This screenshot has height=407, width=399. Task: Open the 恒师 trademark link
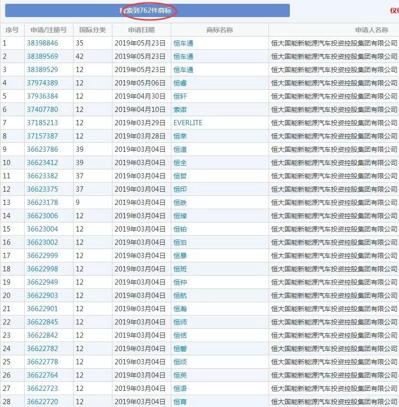(x=180, y=322)
